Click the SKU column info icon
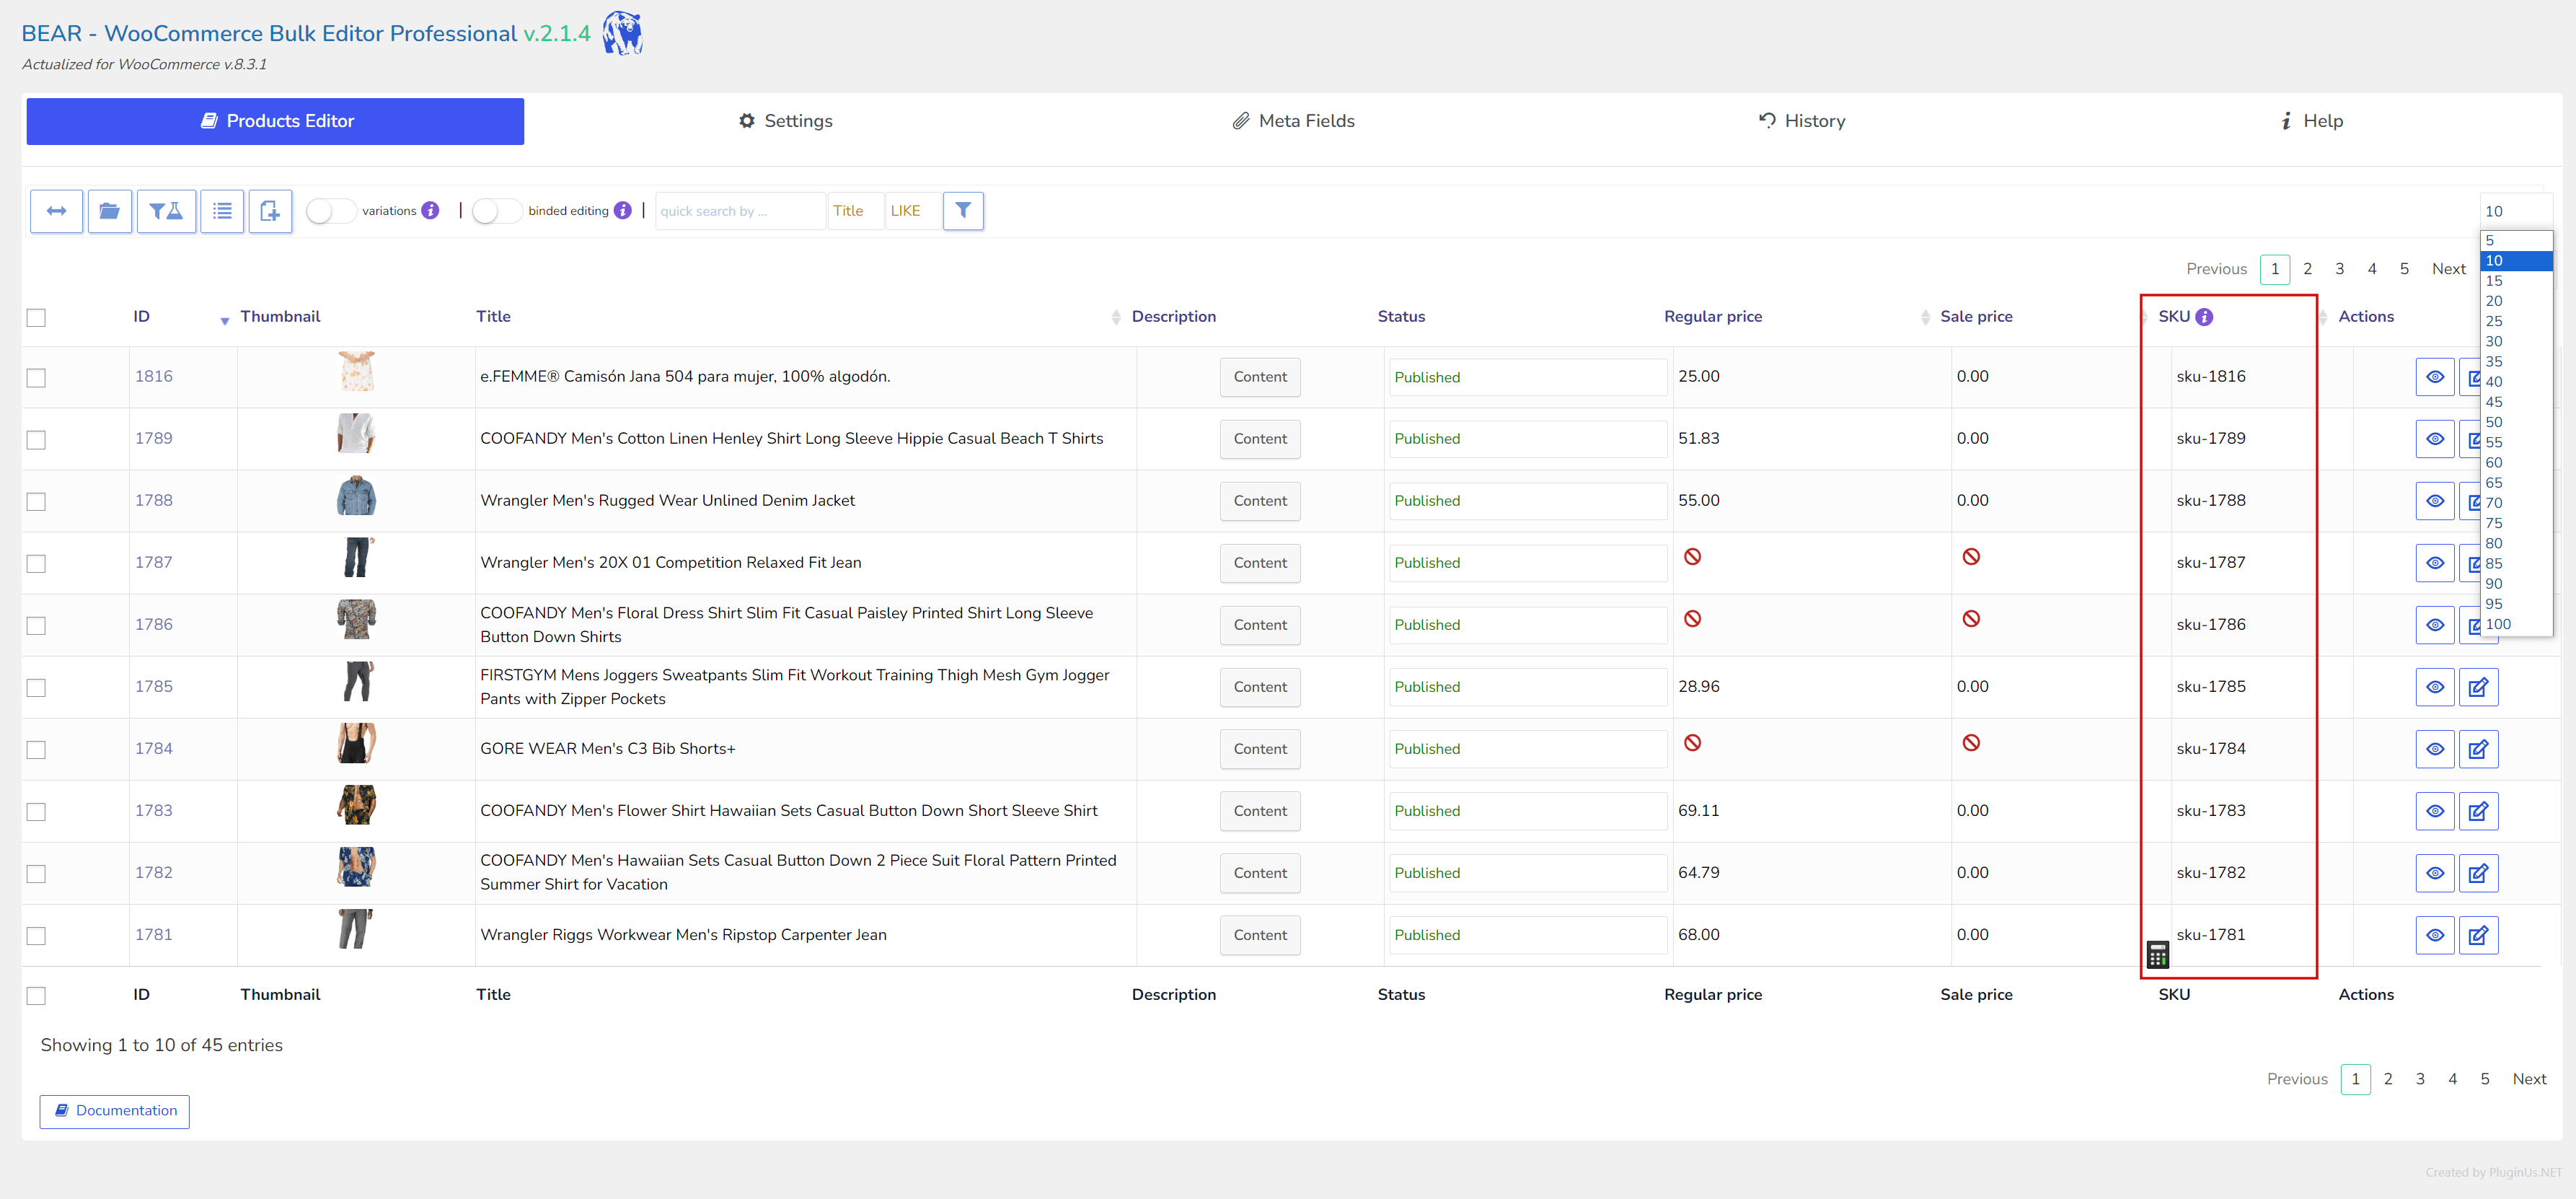2576x1199 pixels. tap(2204, 317)
